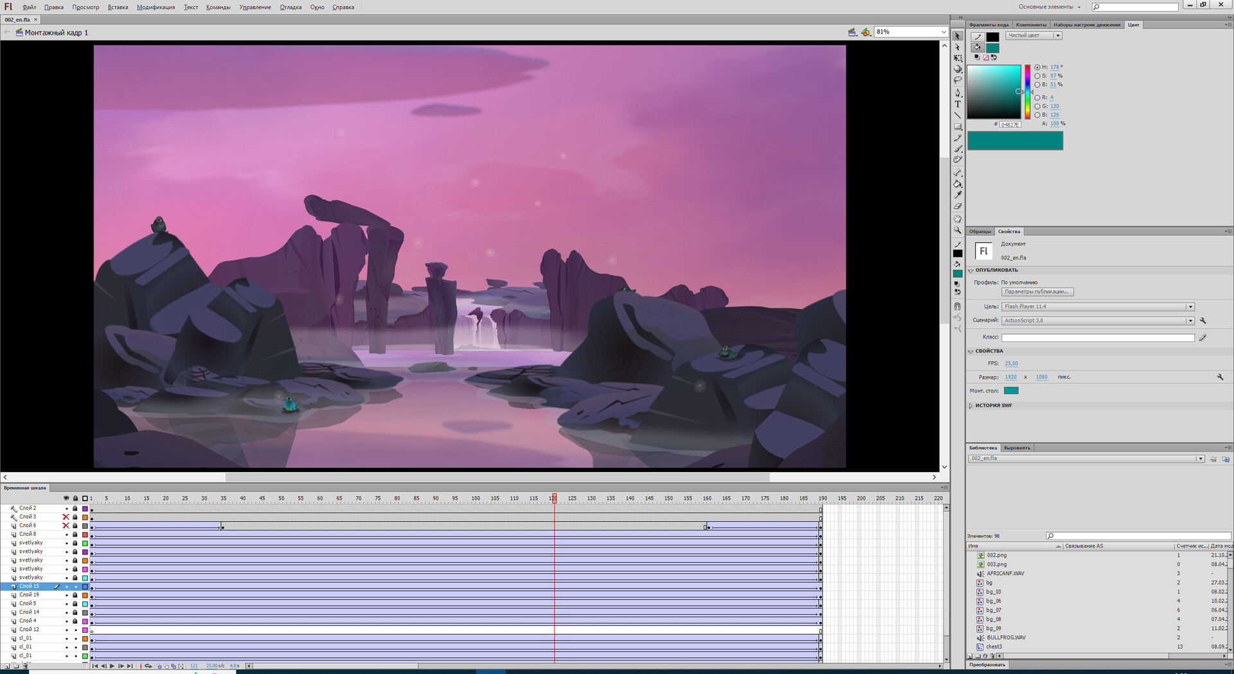The width and height of the screenshot is (1234, 674).
Task: Switch to the Образцы tab
Action: [x=980, y=232]
